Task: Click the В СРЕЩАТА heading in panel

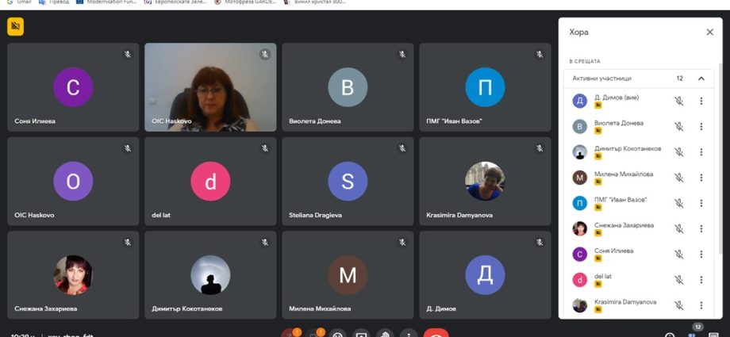Action: (x=585, y=61)
